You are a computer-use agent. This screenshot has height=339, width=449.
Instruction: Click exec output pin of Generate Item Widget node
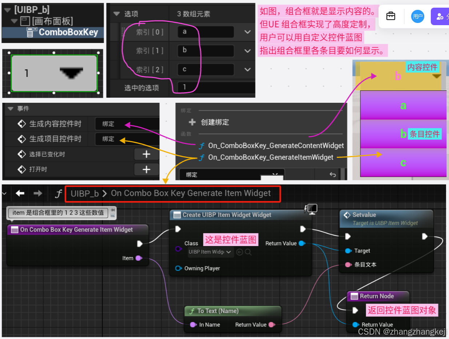(140, 243)
